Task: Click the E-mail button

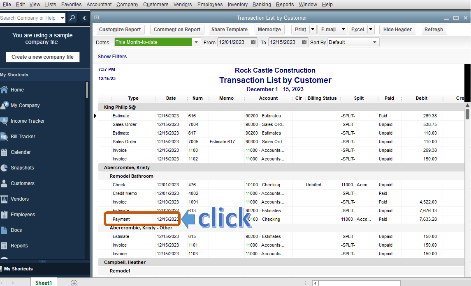Action: click(328, 30)
